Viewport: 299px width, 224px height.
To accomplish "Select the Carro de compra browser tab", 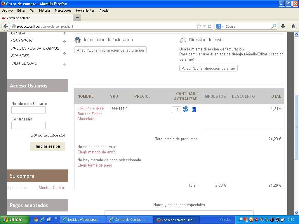I will click(x=36, y=17).
